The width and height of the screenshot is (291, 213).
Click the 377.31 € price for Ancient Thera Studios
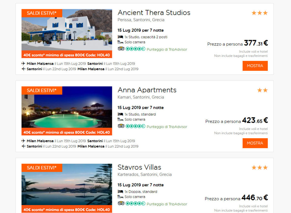tap(255, 43)
